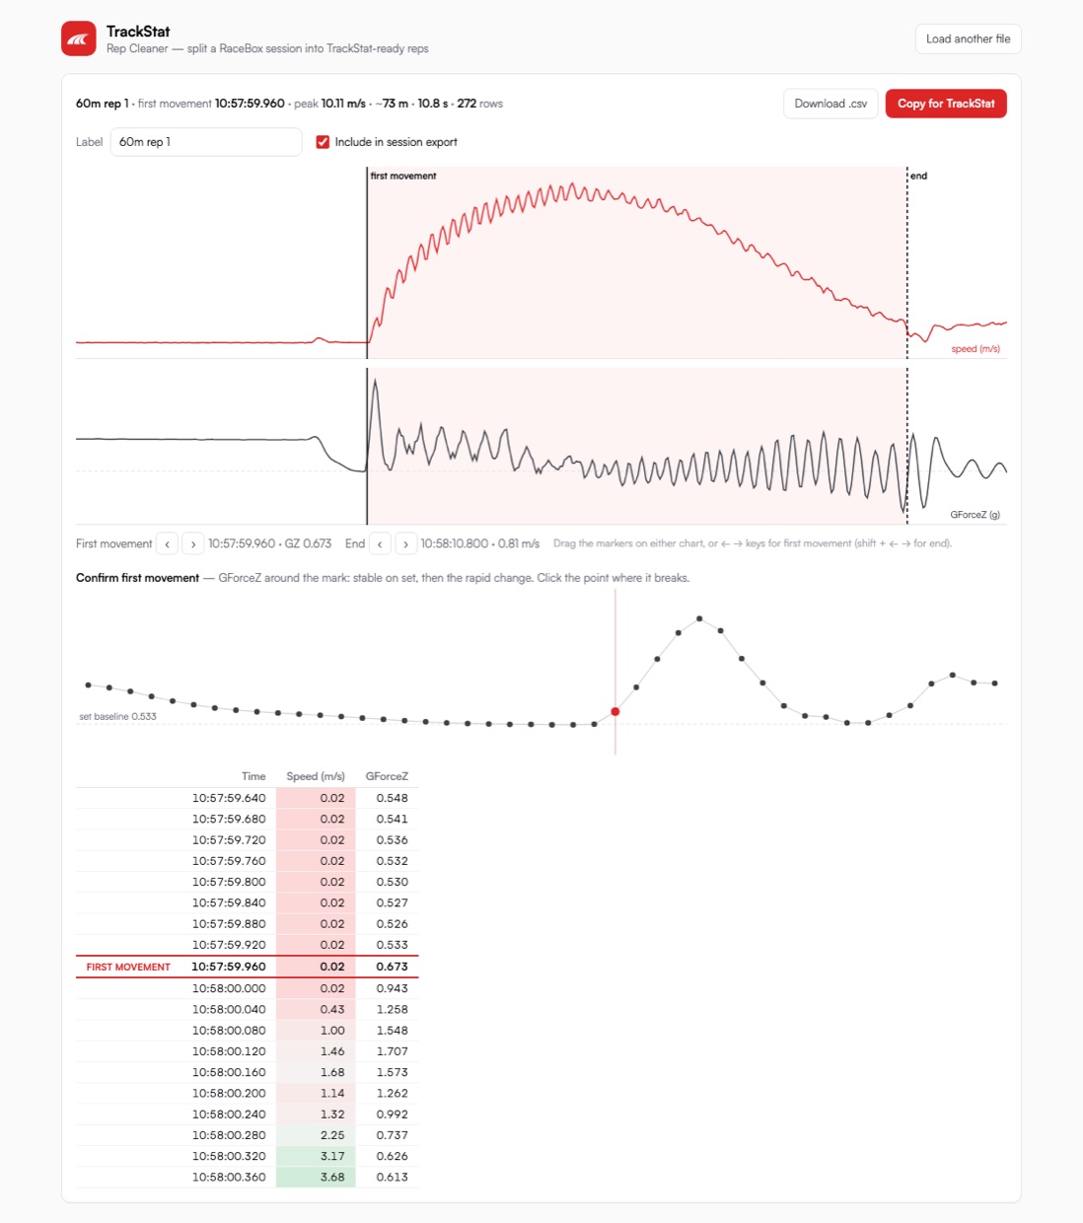Viewport: 1083px width, 1223px height.
Task: Click the TrackStat app title text
Action: click(x=138, y=32)
